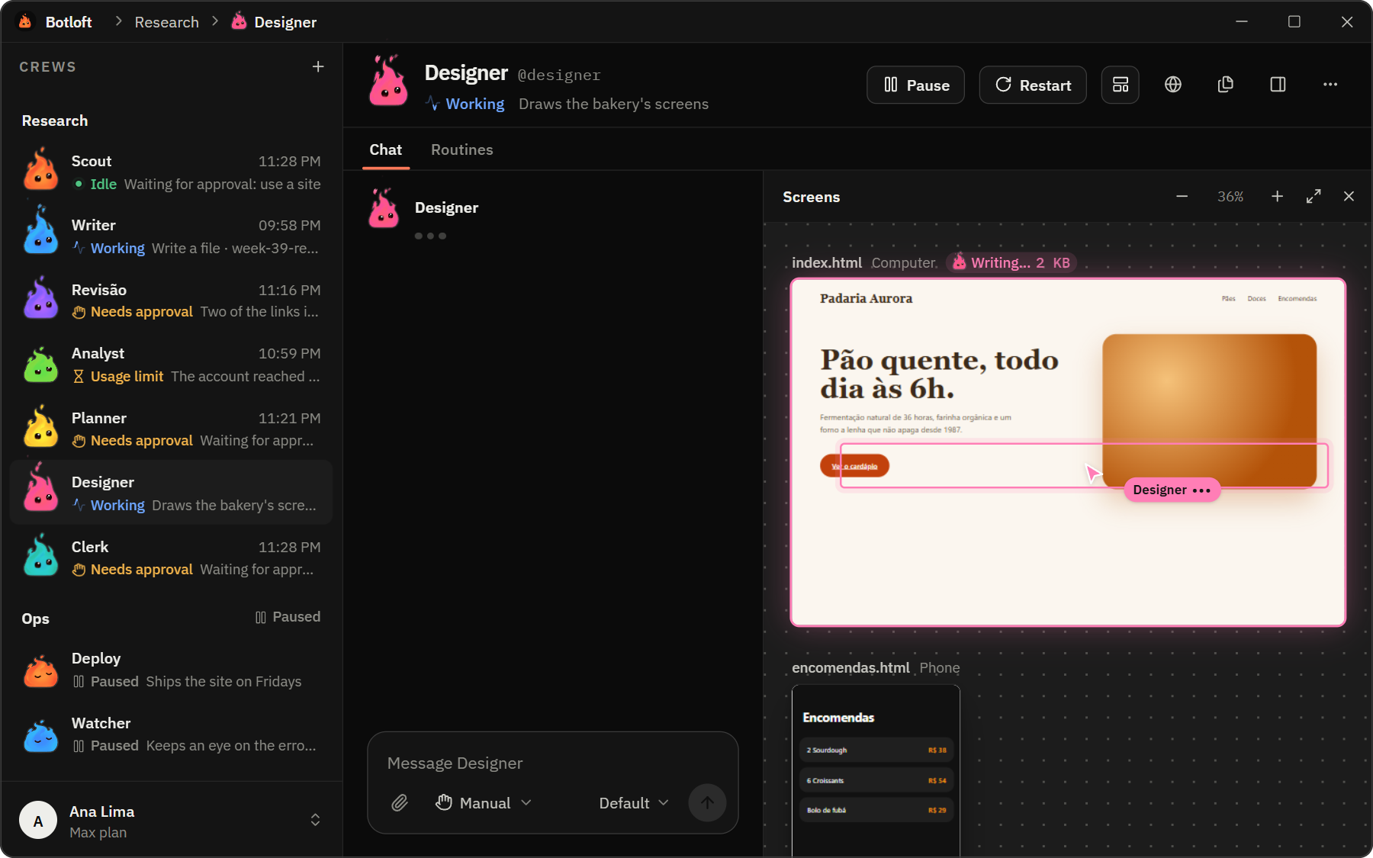Go to Research breadcrumb

166,22
